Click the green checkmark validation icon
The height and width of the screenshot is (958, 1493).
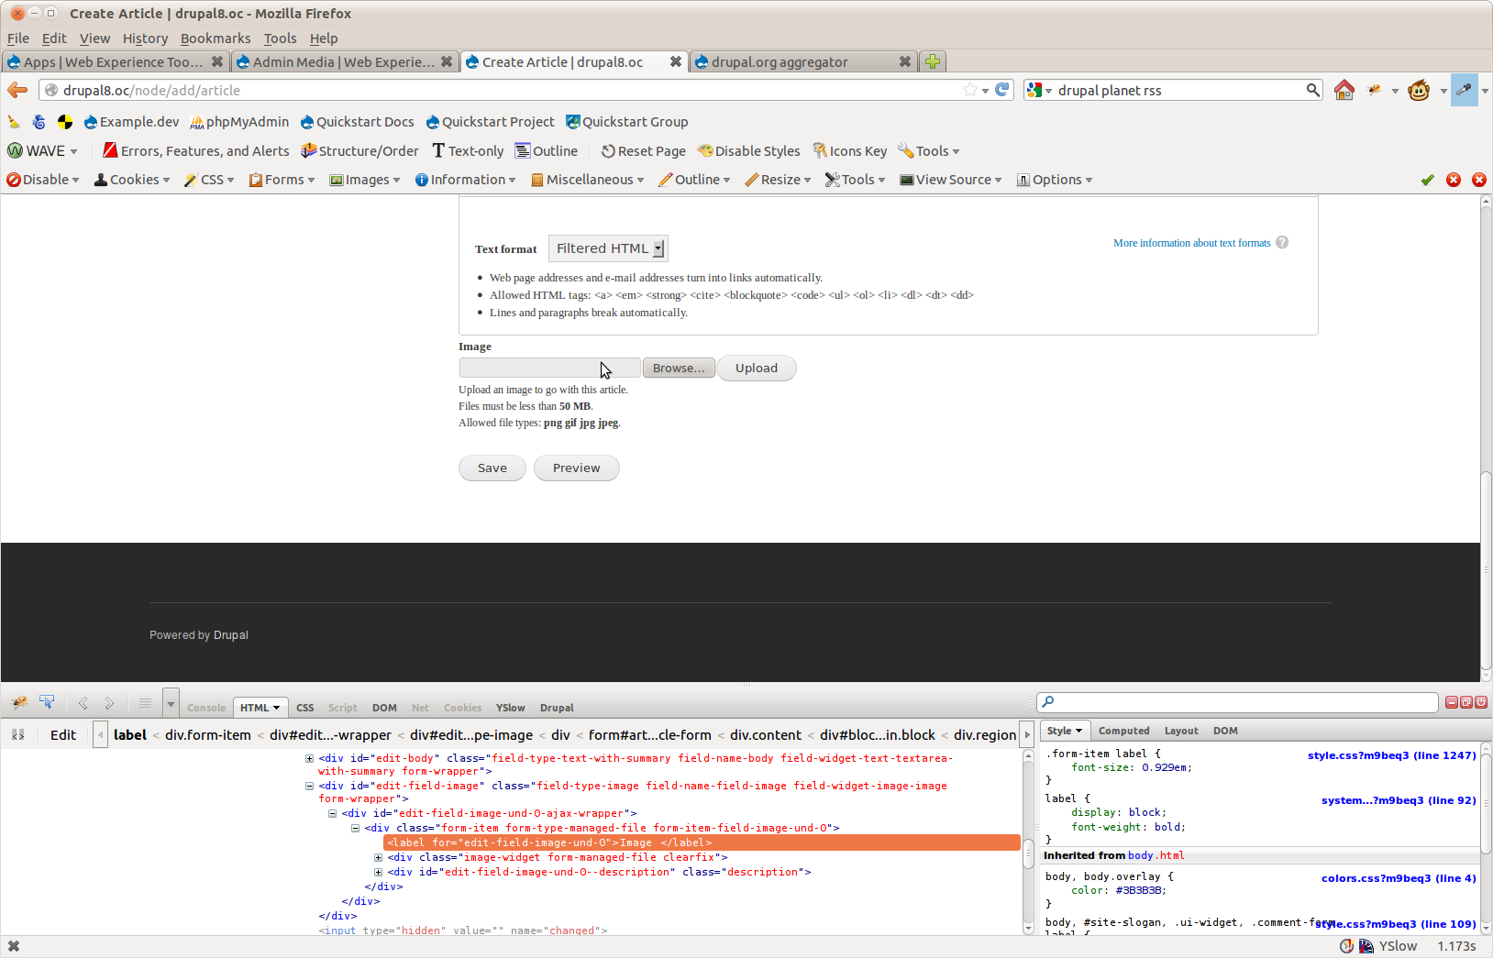(x=1428, y=180)
